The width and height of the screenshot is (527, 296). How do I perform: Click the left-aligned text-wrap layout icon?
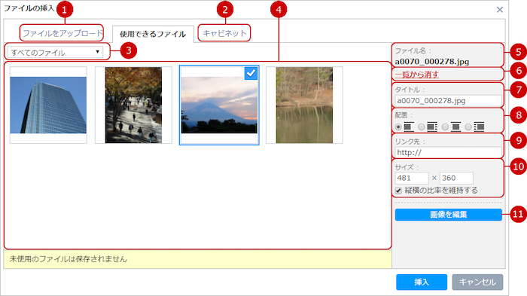[432, 127]
